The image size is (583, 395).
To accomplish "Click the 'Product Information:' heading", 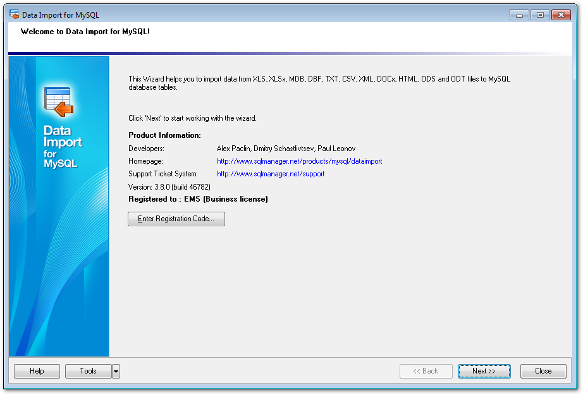I will (x=164, y=135).
